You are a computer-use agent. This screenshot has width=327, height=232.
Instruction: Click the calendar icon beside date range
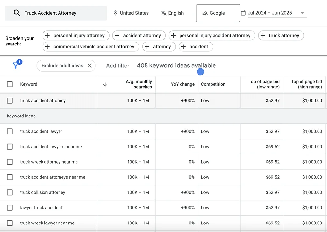click(243, 13)
